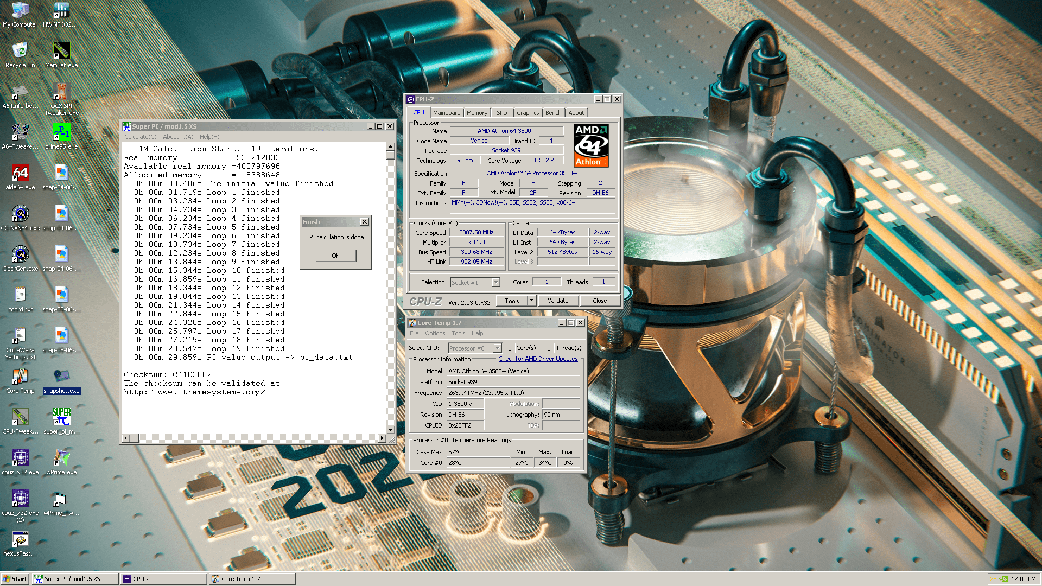
Task: Open the Bench tab in CPU-Z
Action: tap(554, 113)
